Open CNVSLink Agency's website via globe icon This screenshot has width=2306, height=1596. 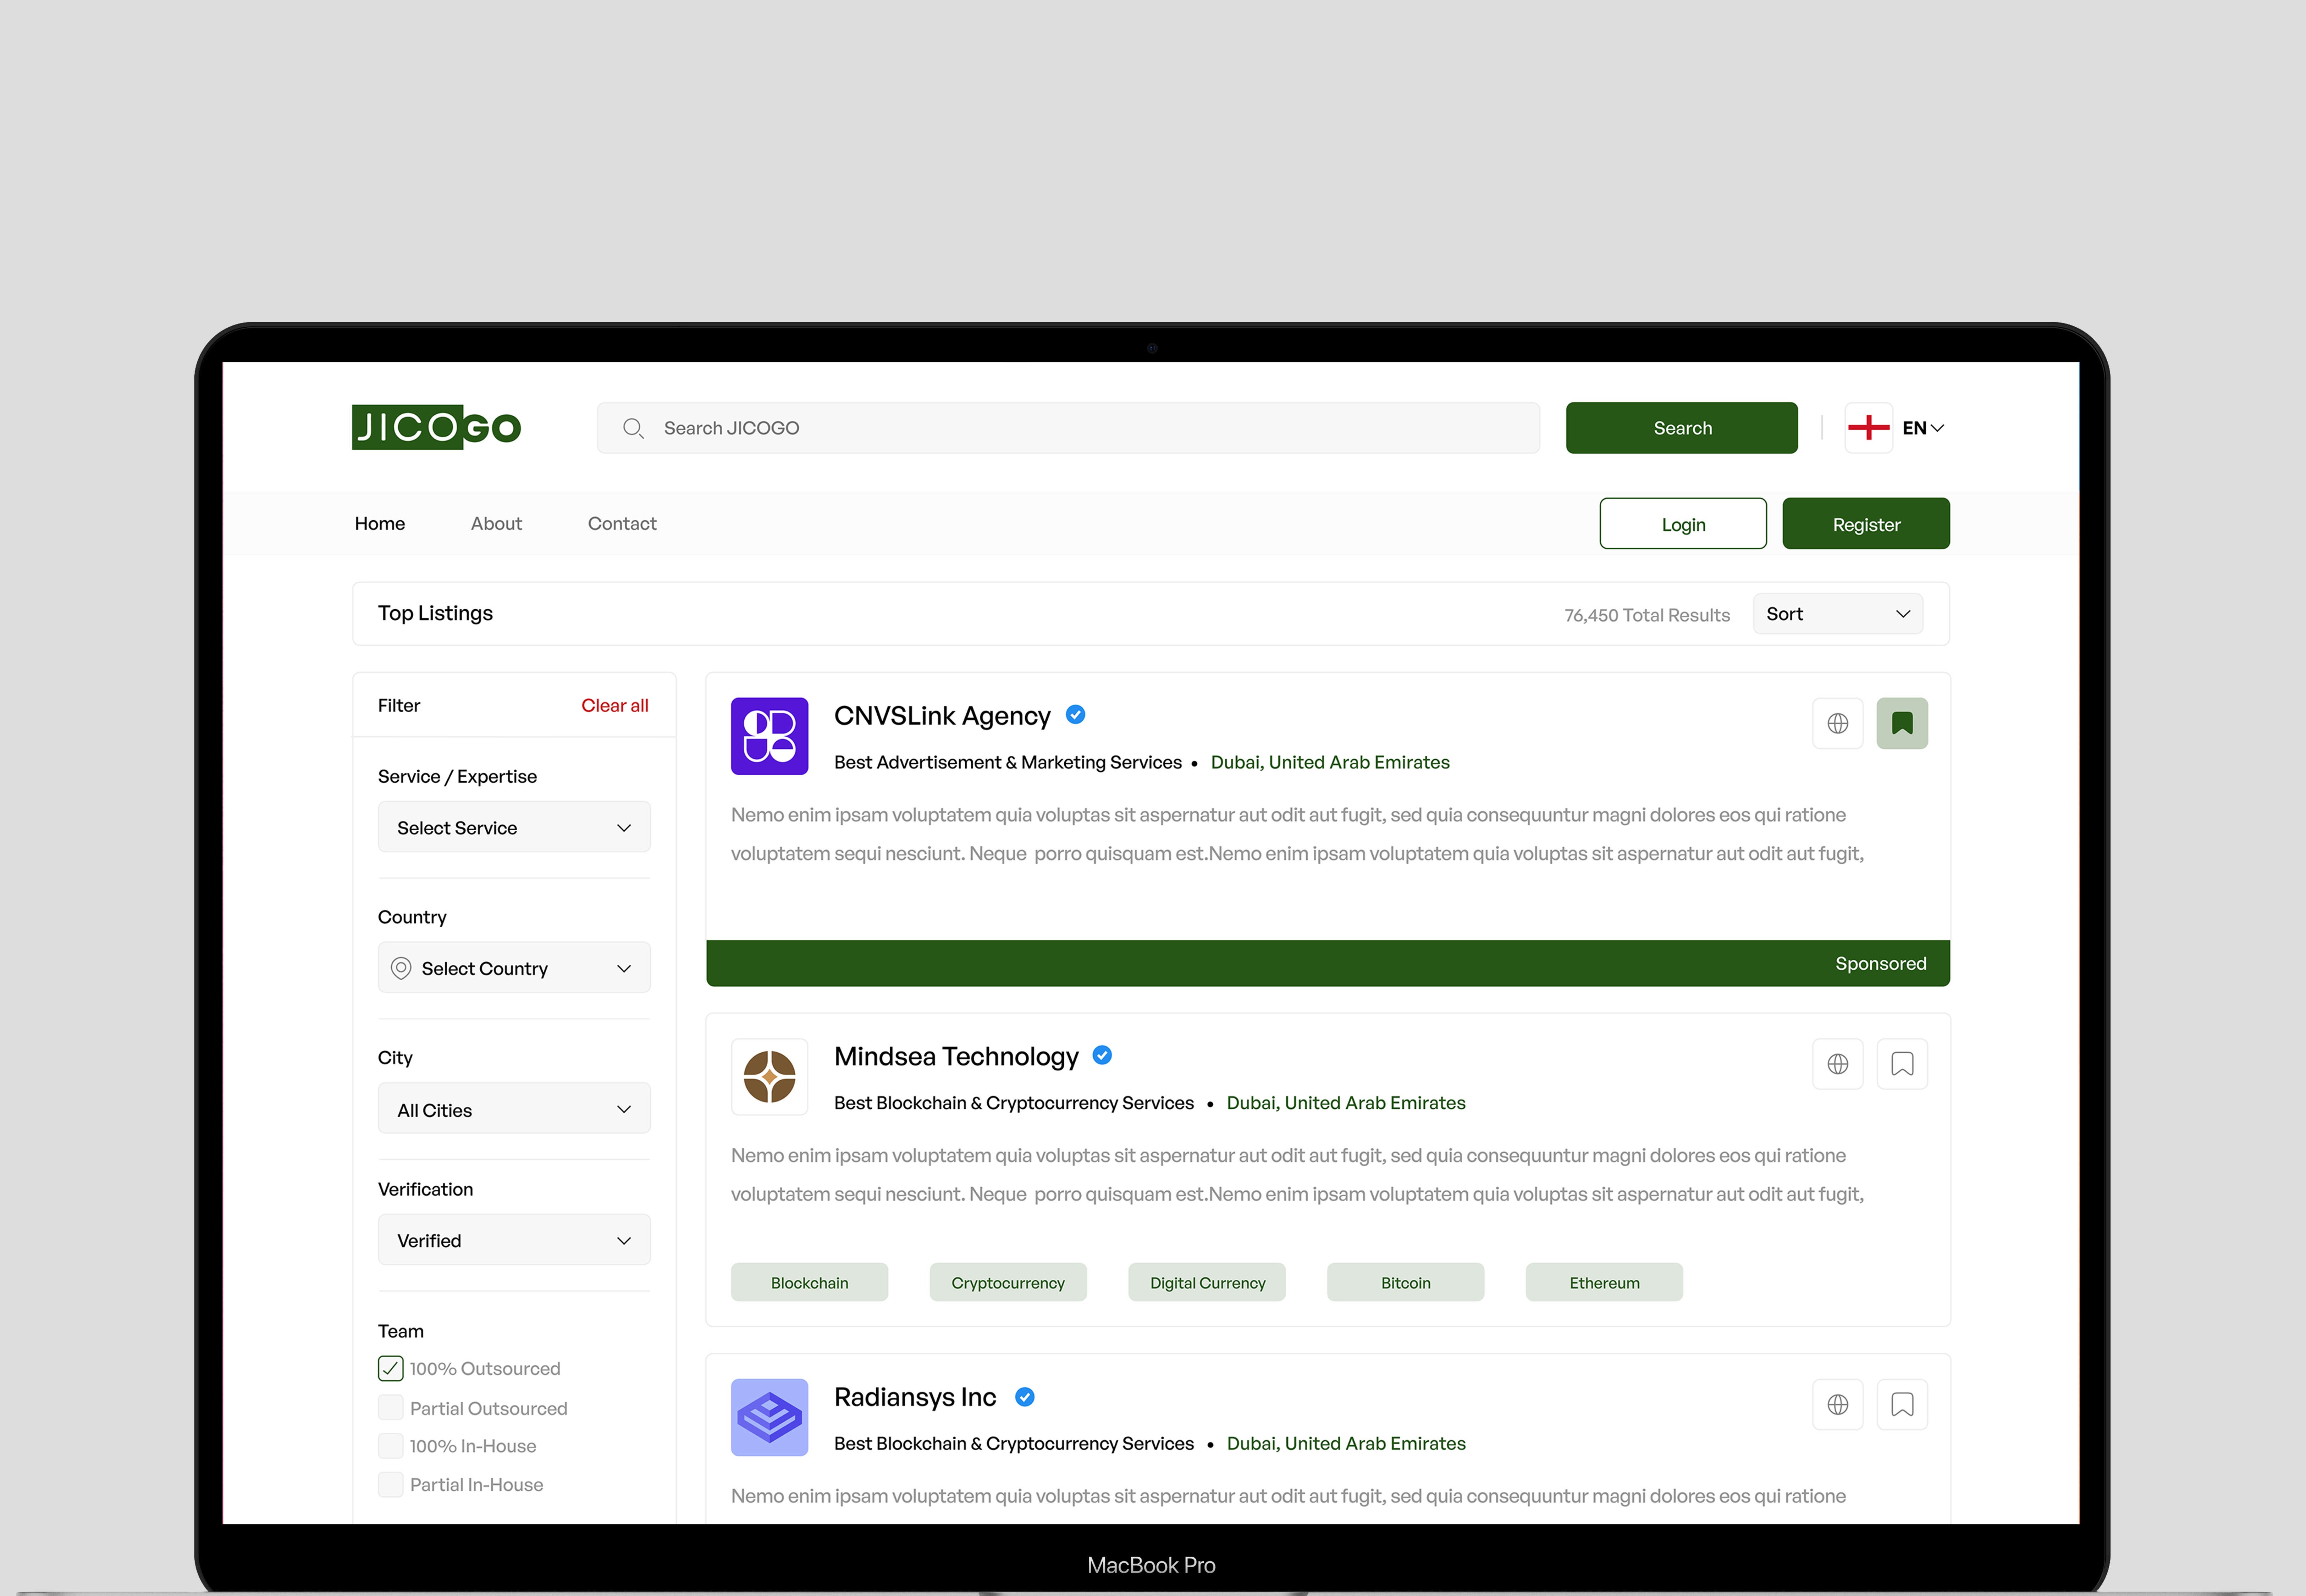[x=1838, y=723]
